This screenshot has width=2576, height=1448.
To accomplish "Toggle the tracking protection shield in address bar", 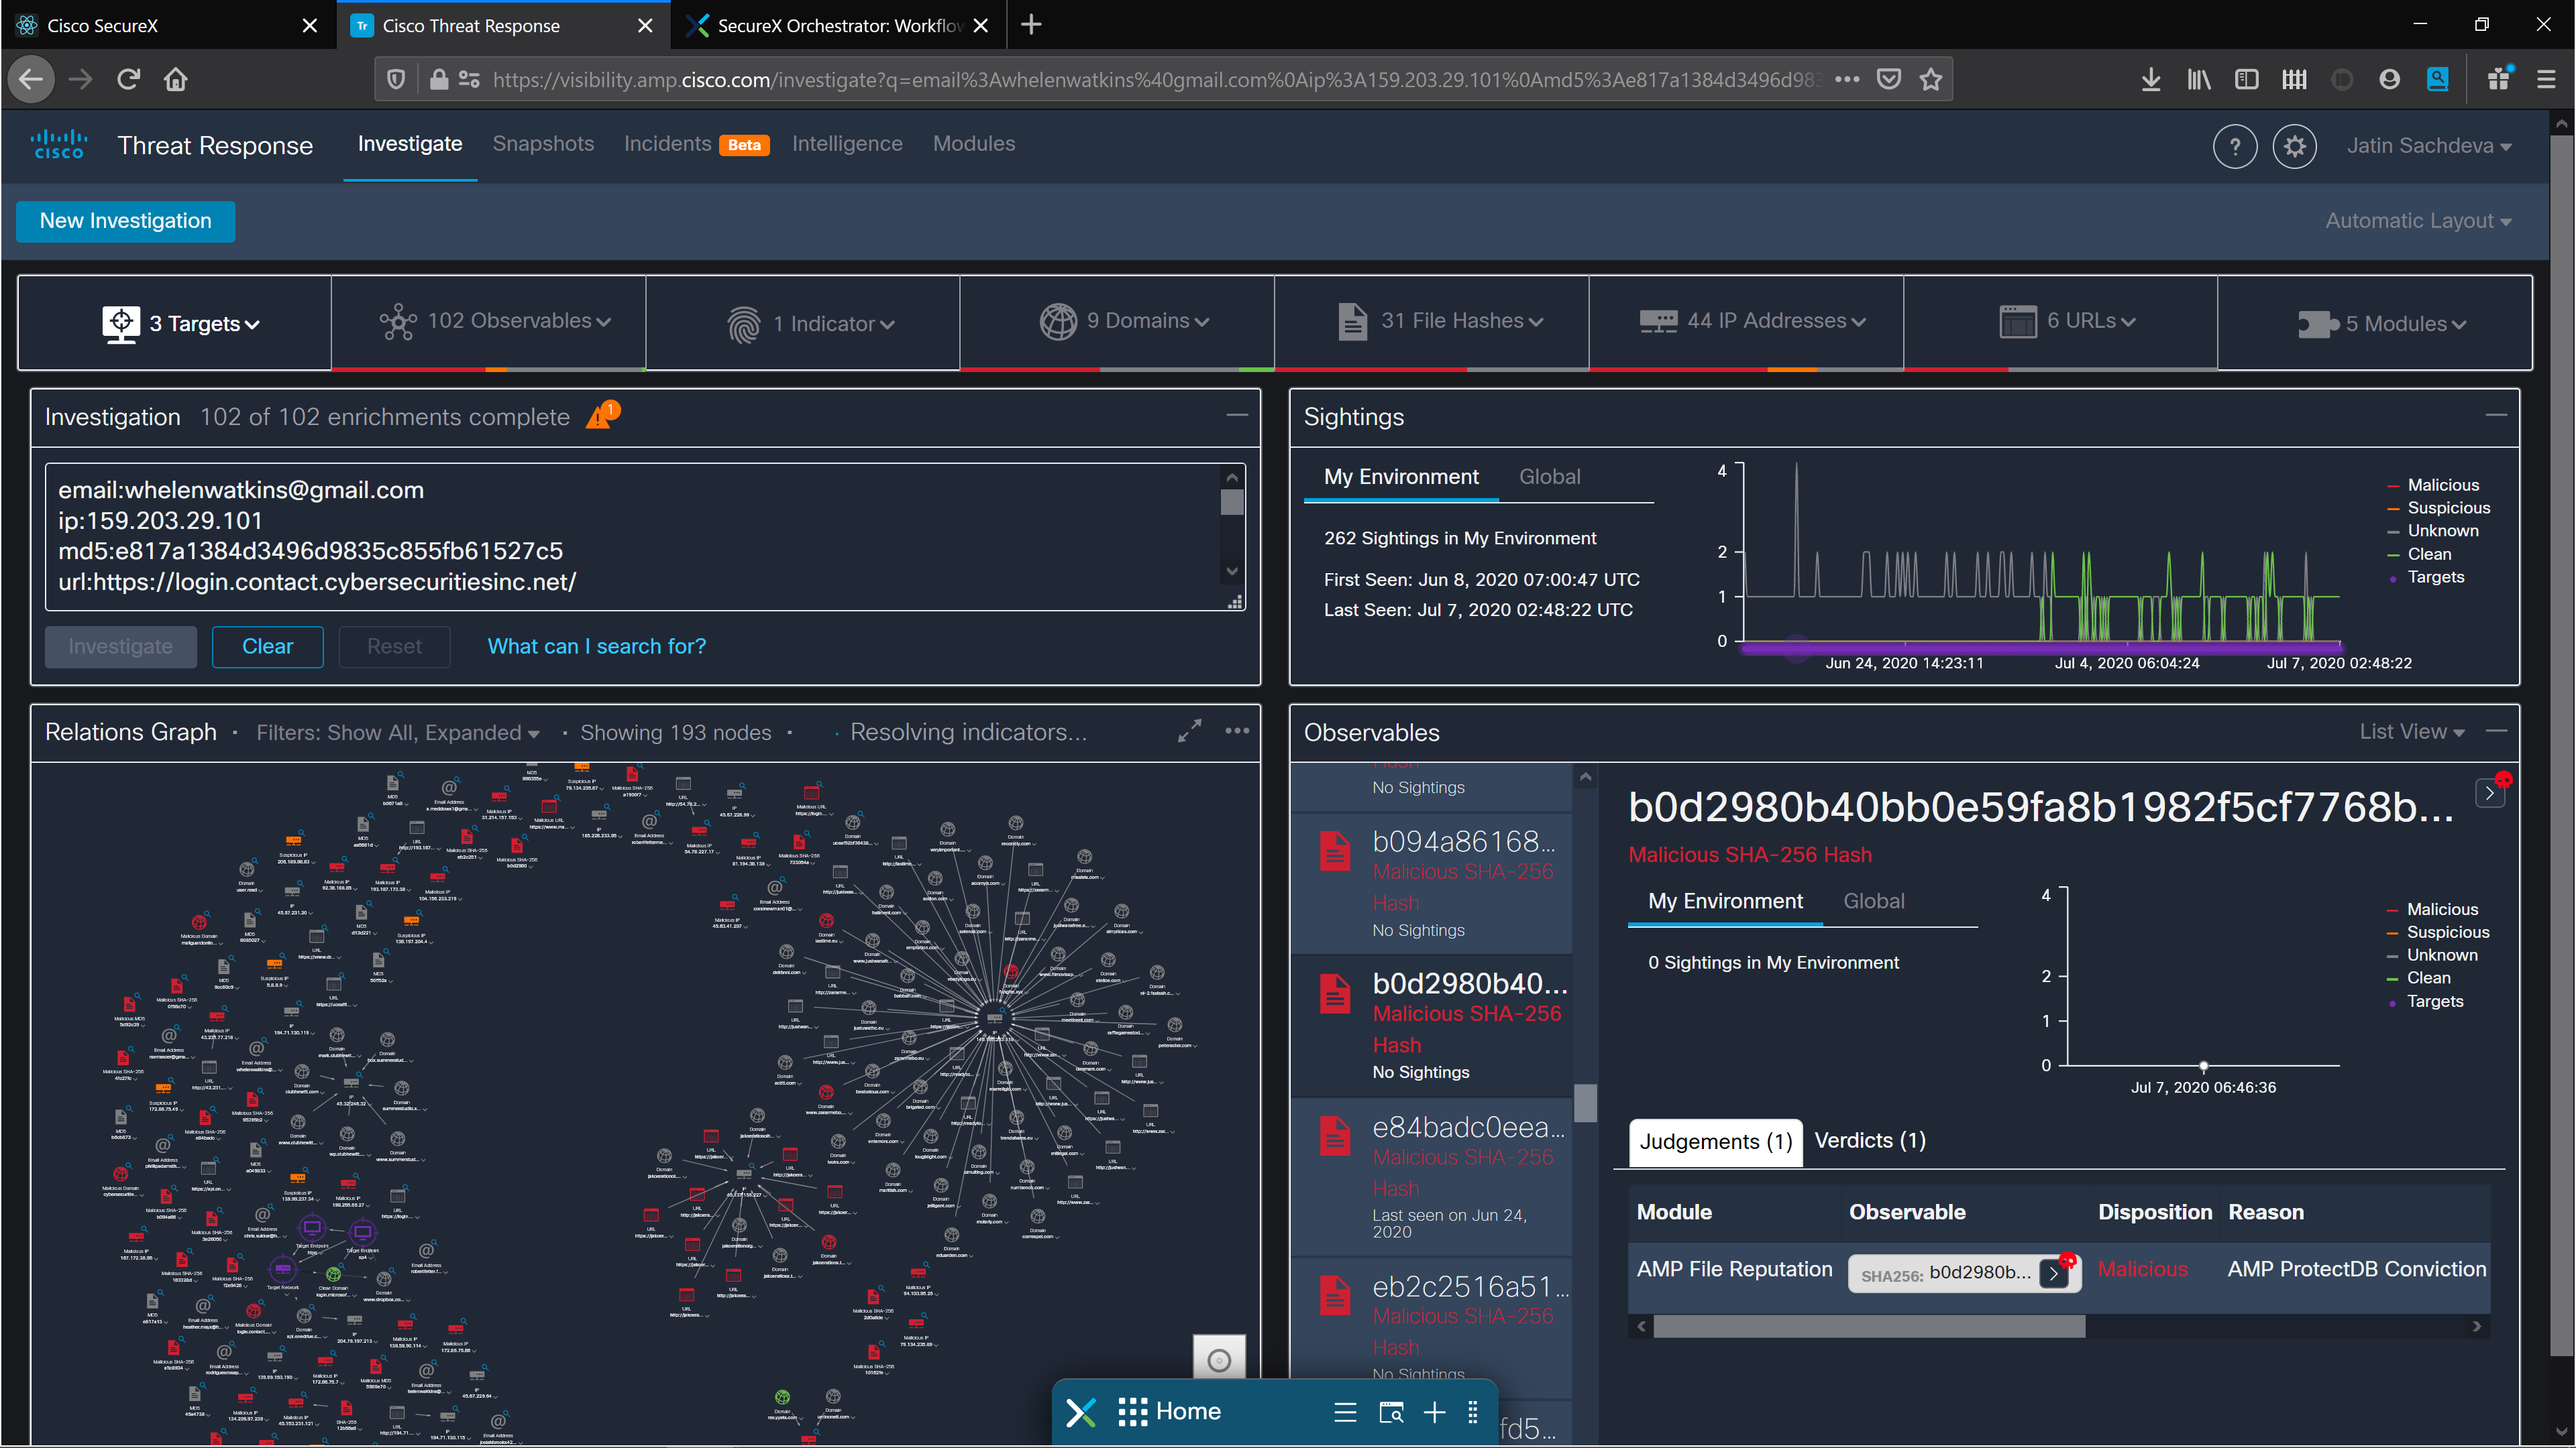I will pyautogui.click(x=396, y=79).
